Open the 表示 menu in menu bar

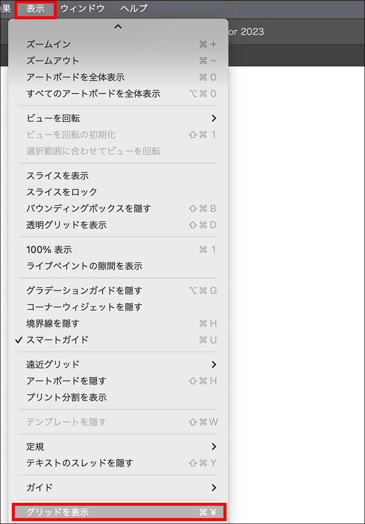pyautogui.click(x=36, y=8)
